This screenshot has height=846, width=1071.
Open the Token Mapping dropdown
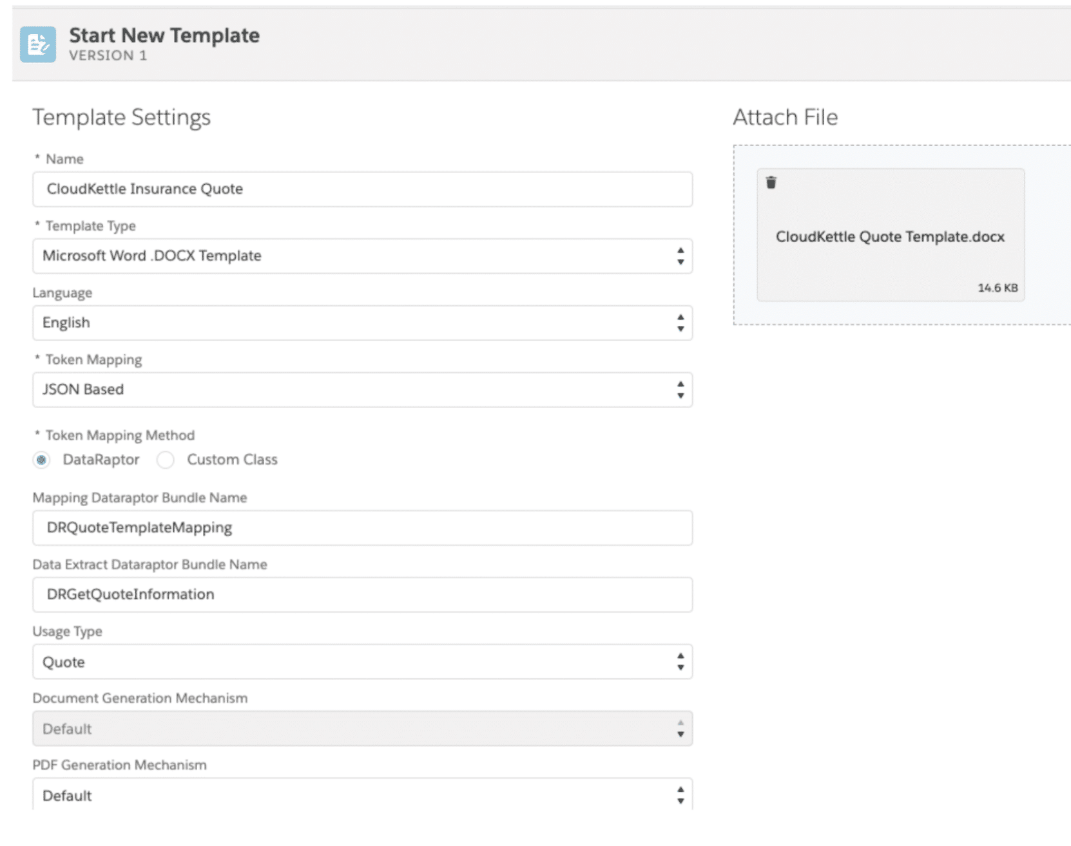[363, 390]
